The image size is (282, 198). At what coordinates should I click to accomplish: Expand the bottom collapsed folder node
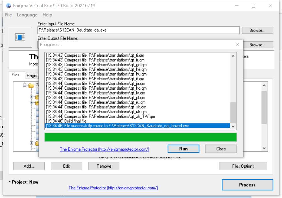tap(31, 143)
